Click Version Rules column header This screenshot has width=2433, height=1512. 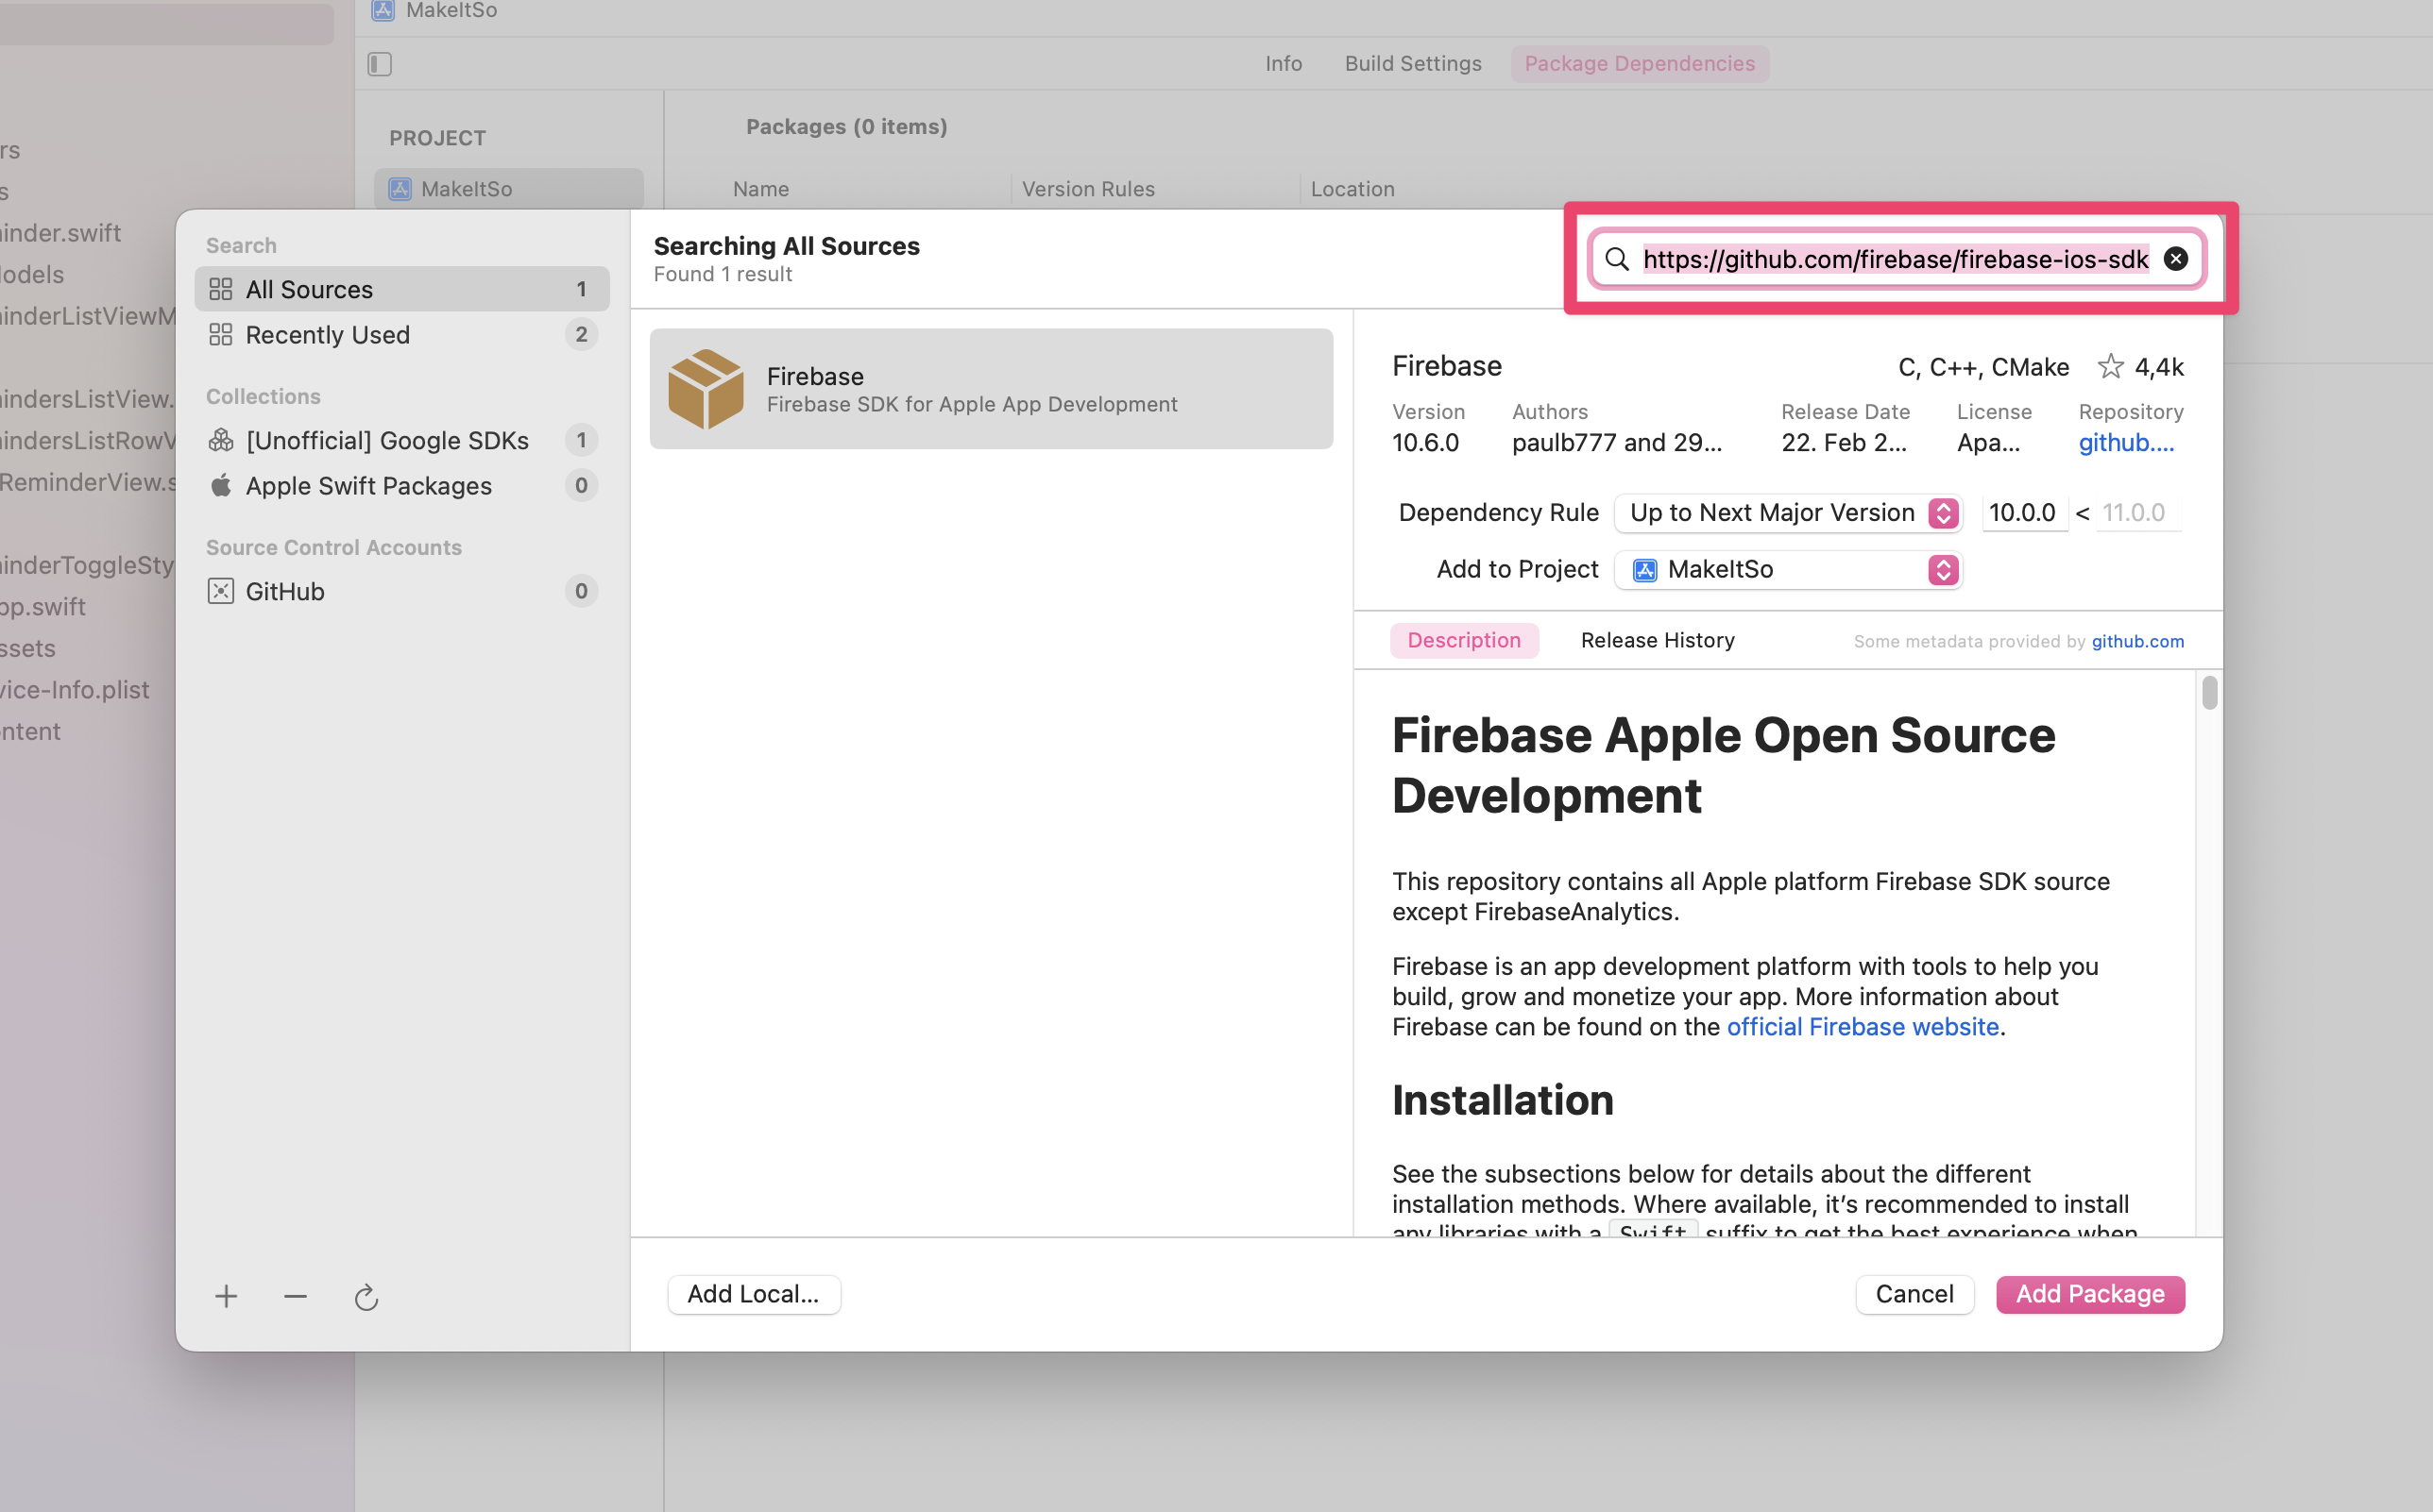(1088, 189)
